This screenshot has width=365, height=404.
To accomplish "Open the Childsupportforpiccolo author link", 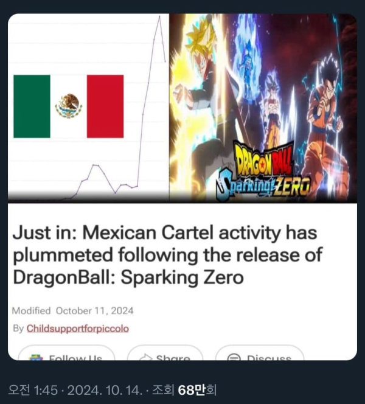I will point(78,329).
